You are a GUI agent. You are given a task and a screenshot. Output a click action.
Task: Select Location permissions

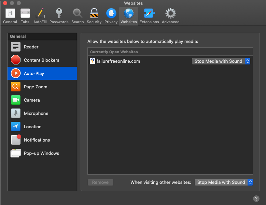point(42,127)
